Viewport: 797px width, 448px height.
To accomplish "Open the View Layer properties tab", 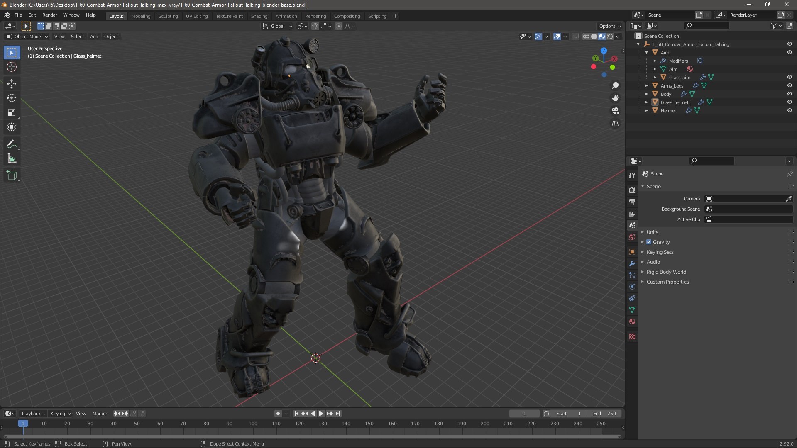I will (x=632, y=213).
